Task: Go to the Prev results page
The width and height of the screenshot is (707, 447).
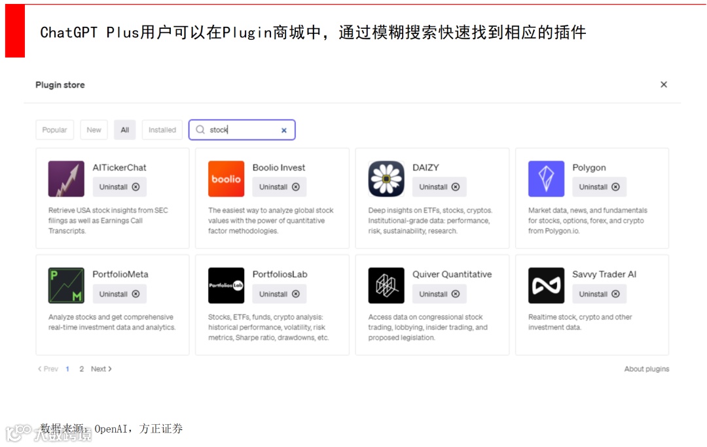Action: pos(48,369)
